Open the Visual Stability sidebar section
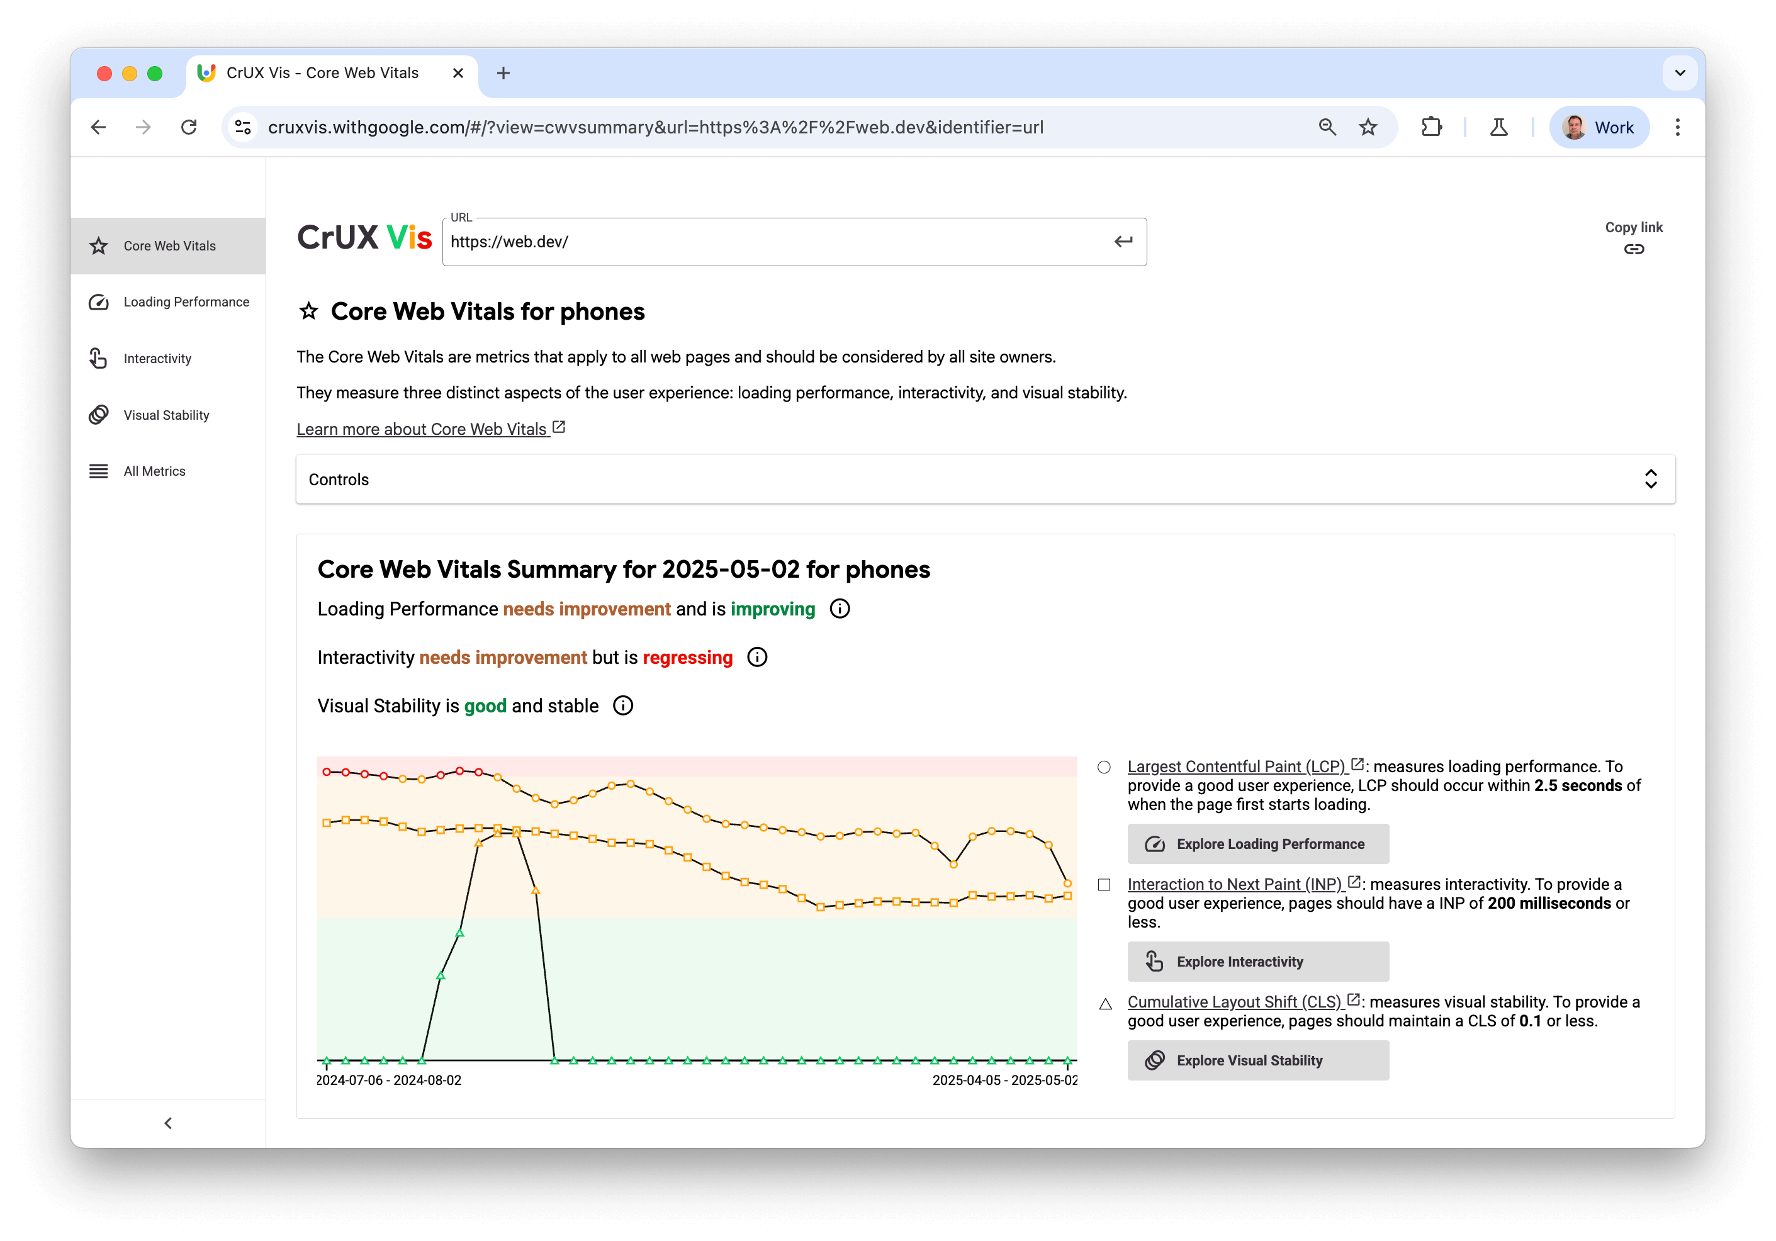Viewport: 1776px width, 1241px height. (166, 415)
